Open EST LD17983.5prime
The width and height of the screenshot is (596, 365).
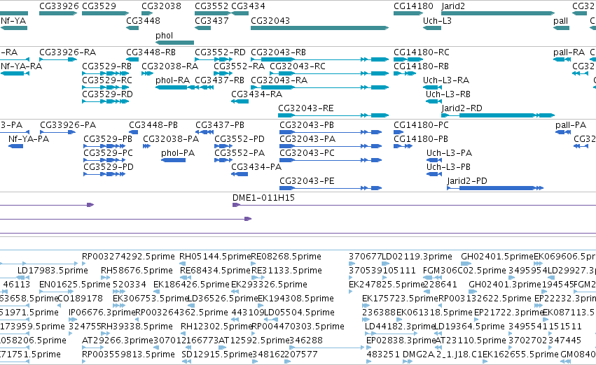coord(53,271)
